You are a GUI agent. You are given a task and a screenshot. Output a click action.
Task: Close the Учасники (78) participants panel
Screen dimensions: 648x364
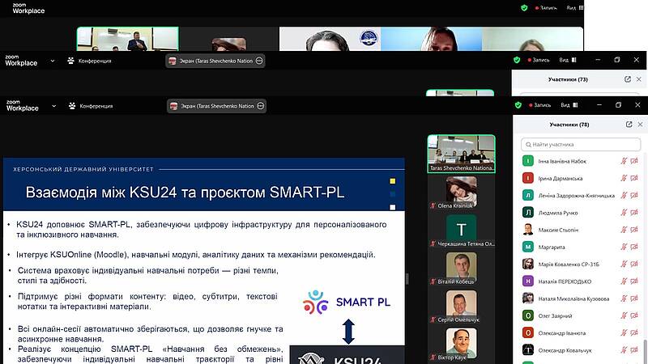click(x=640, y=125)
